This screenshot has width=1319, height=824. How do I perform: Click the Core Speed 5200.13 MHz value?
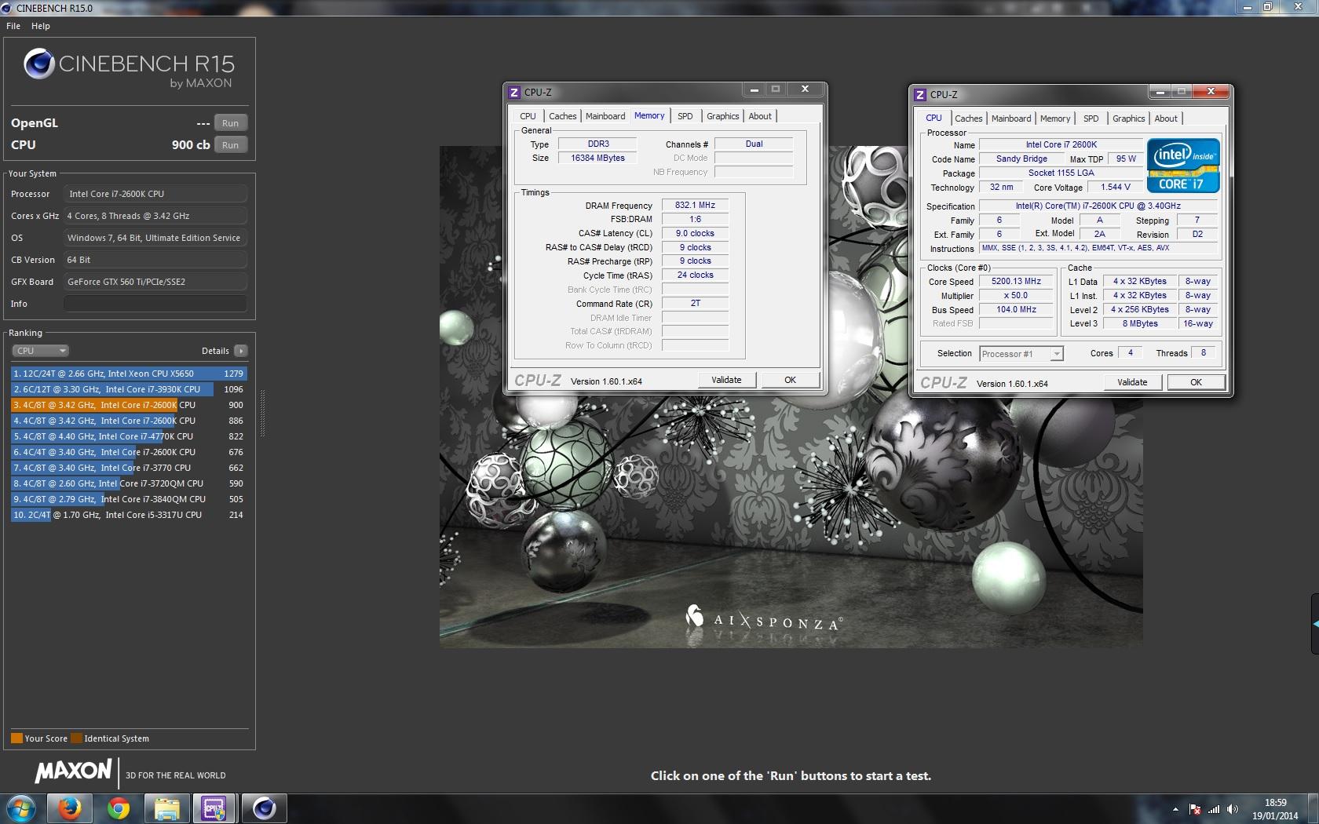[x=1016, y=281]
